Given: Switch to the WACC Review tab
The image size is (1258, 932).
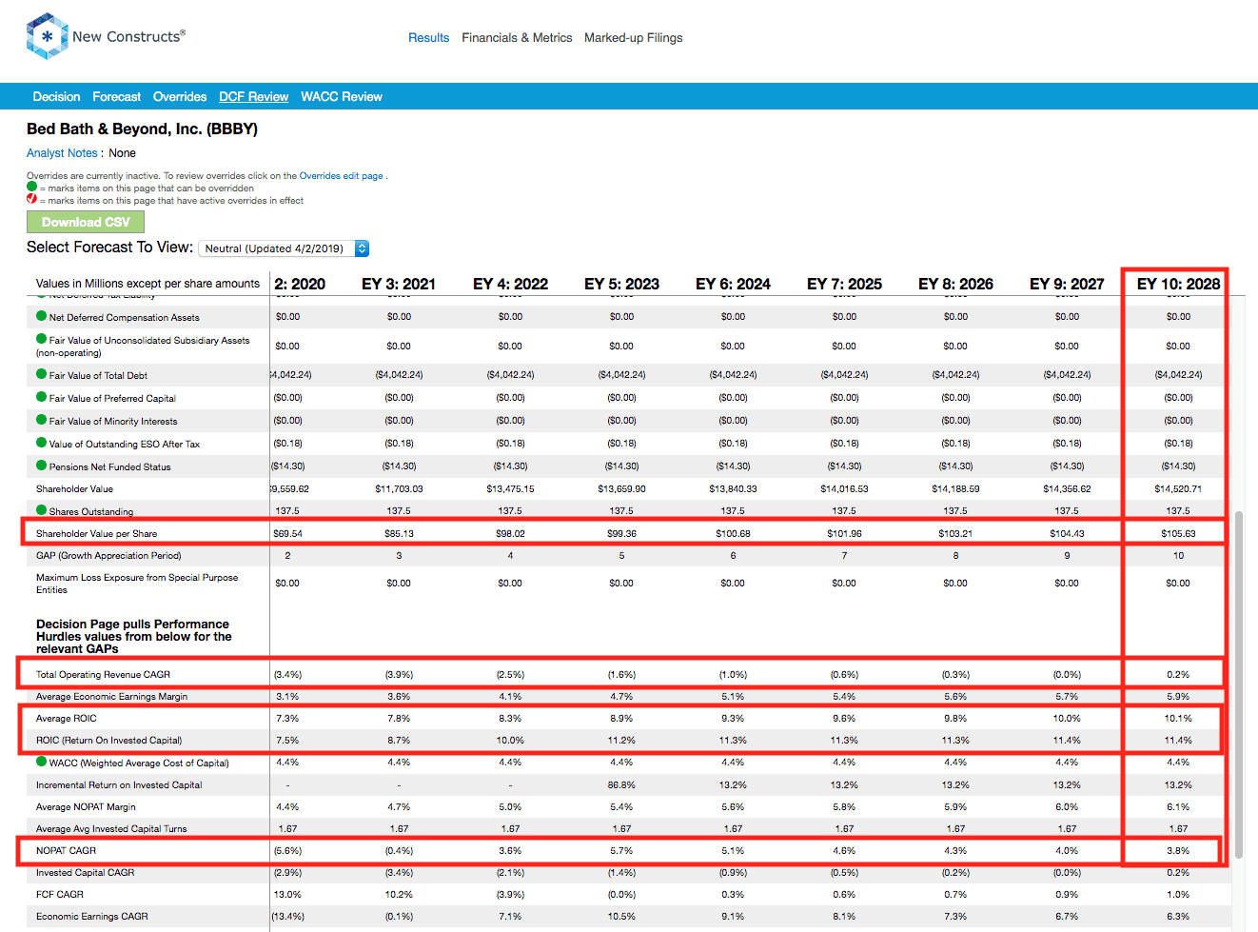Looking at the screenshot, I should click(342, 97).
